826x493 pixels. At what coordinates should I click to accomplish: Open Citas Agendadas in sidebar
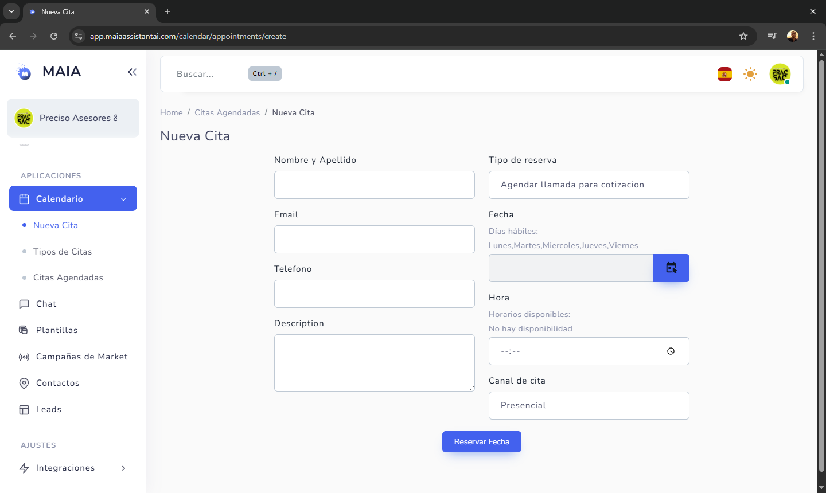click(x=68, y=277)
